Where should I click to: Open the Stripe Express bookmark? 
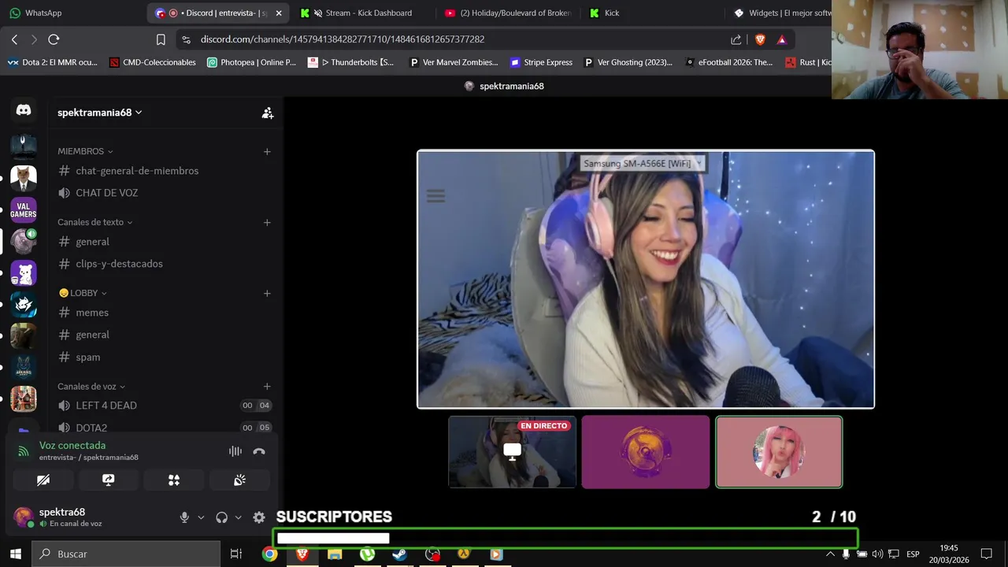[x=541, y=62]
